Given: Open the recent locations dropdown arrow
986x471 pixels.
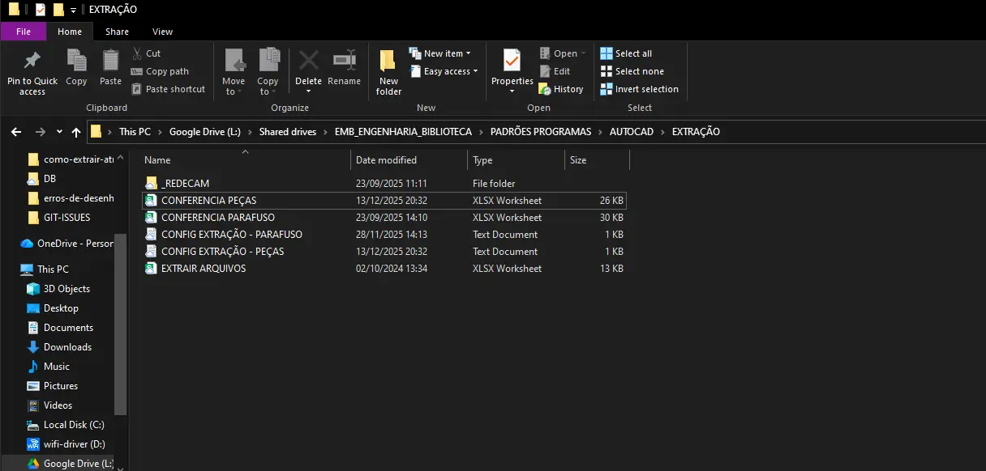Looking at the screenshot, I should (x=59, y=132).
